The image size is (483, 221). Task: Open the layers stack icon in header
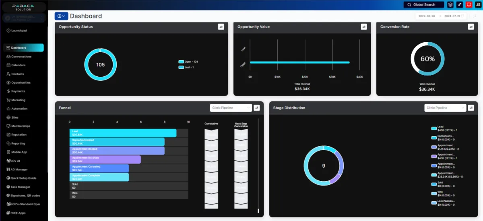coord(450,5)
